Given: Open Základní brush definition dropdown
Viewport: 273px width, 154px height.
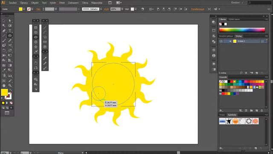Looking at the screenshot, I should click(x=101, y=9).
